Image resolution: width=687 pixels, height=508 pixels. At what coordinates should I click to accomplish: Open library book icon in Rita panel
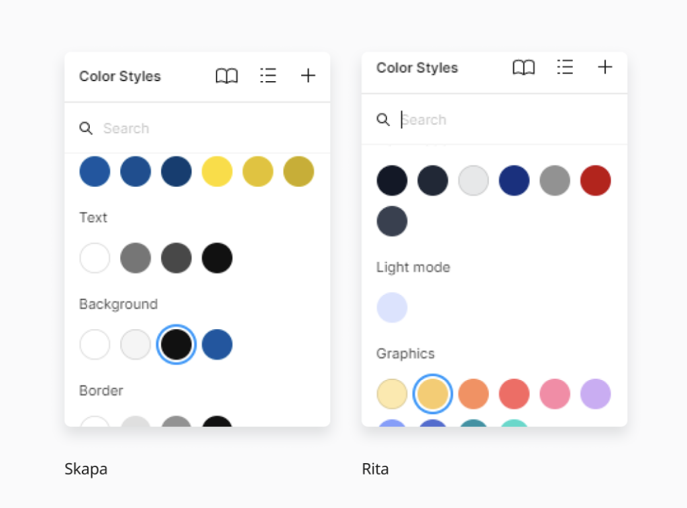[524, 68]
